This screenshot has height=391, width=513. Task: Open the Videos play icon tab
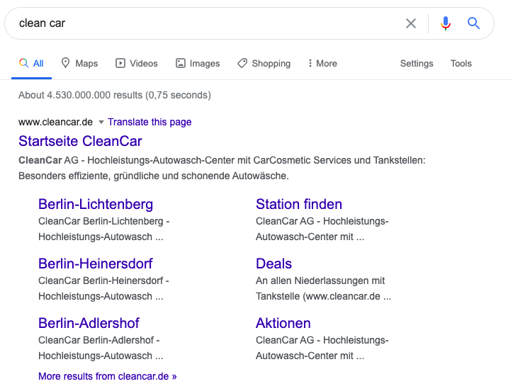point(137,63)
